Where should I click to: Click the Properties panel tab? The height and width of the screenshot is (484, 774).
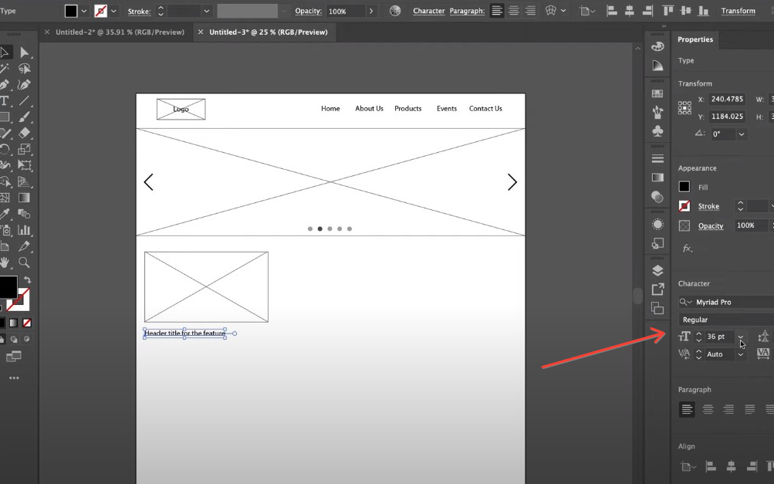(695, 39)
